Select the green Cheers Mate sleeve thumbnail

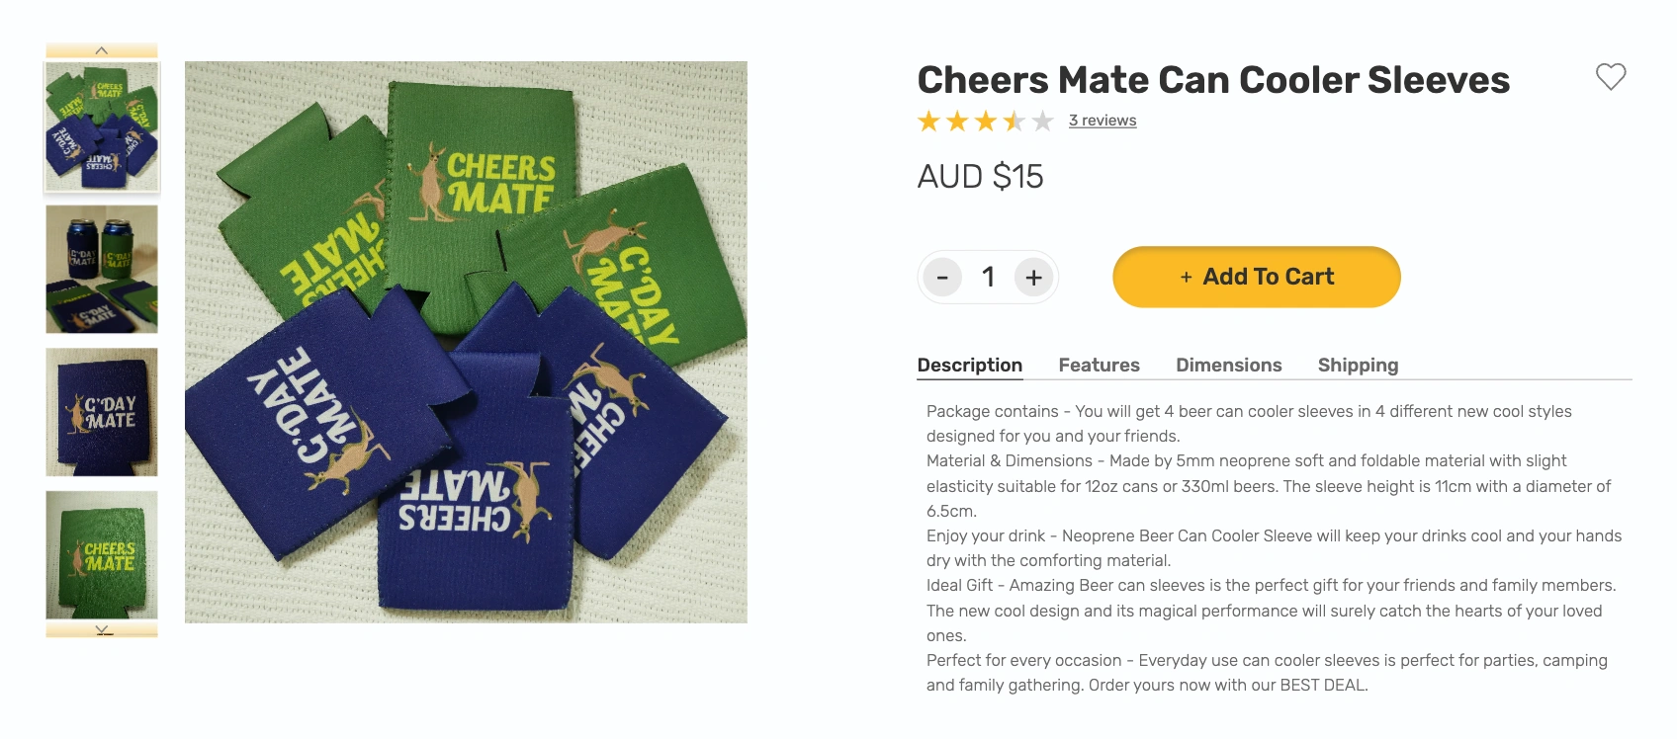pos(102,554)
